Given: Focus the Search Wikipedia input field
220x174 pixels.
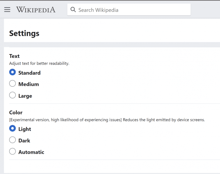Looking at the screenshot, I should click(x=133, y=10).
